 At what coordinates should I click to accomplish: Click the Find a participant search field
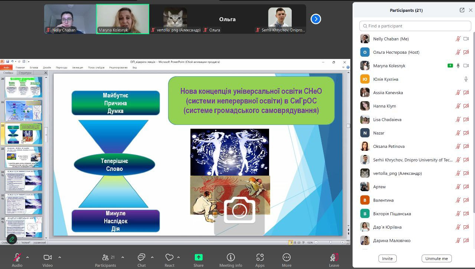tap(415, 26)
